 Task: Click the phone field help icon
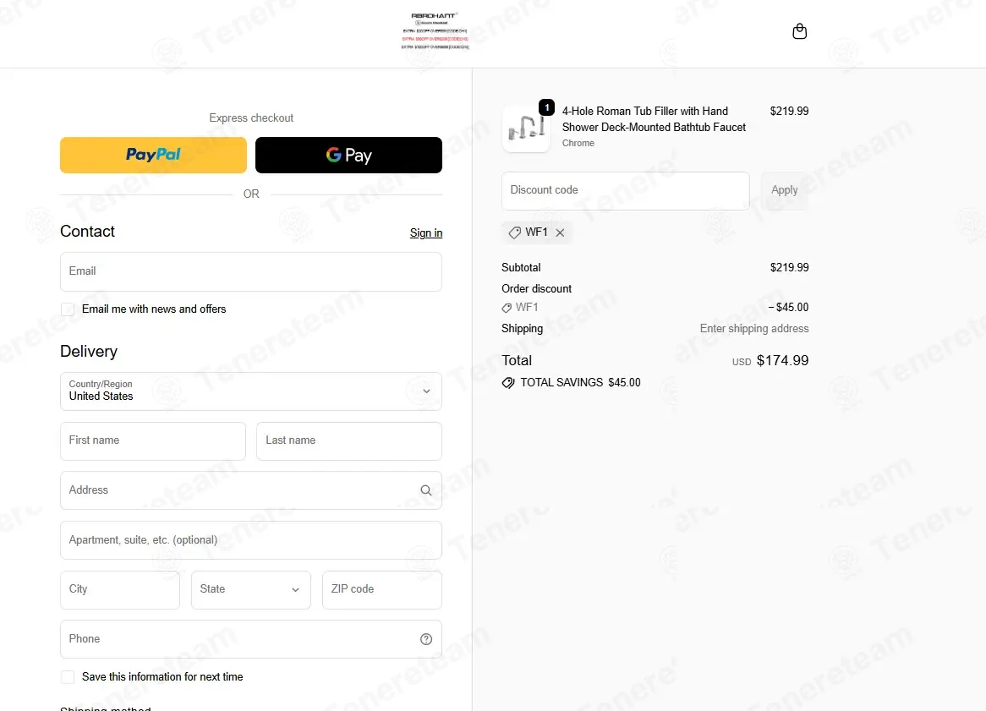425,639
